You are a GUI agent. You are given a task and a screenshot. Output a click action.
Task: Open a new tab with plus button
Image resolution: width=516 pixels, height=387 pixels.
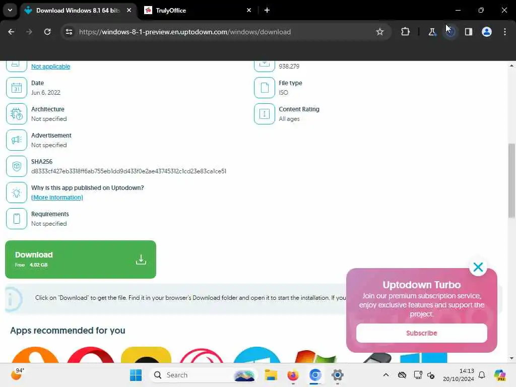[x=267, y=11]
